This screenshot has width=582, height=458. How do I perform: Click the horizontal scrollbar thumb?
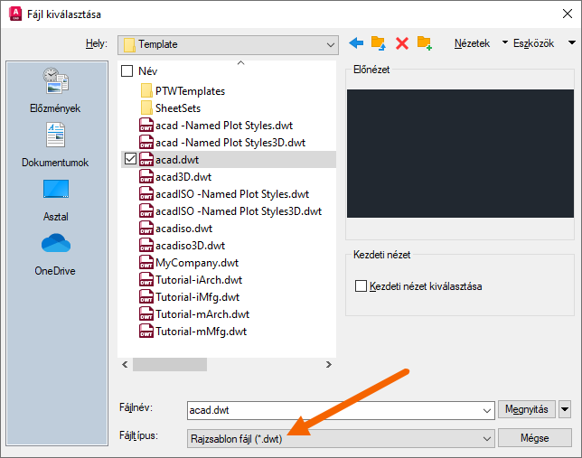[x=170, y=364]
